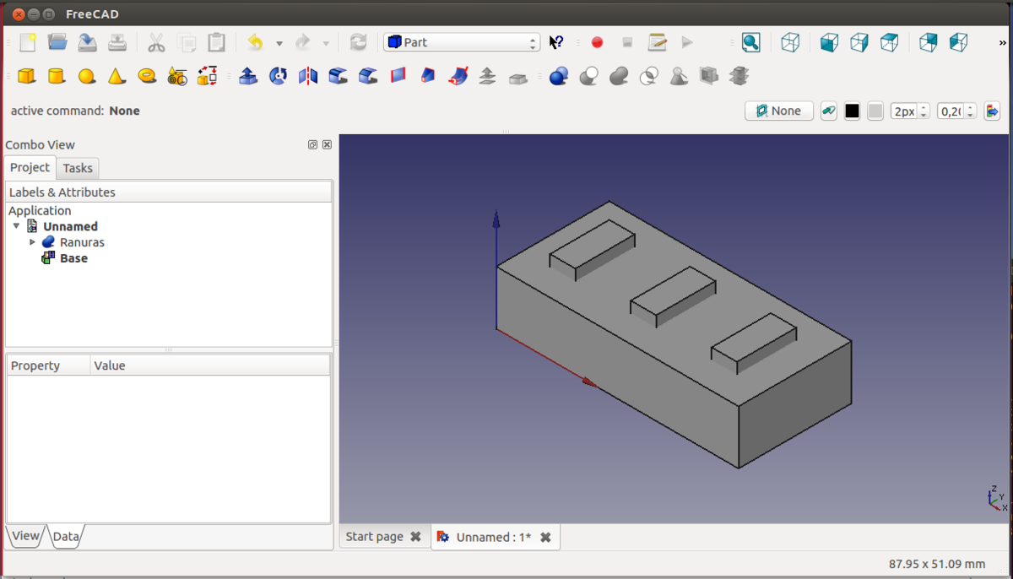Image resolution: width=1013 pixels, height=579 pixels.
Task: Create a cylinder solid
Action: [x=57, y=77]
